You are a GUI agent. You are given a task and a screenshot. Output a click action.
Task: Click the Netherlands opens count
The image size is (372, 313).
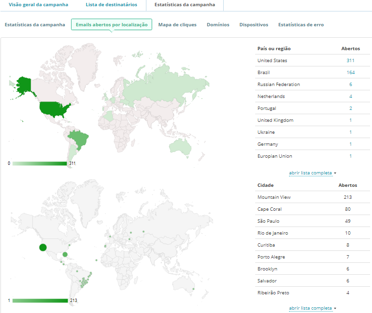pyautogui.click(x=351, y=97)
